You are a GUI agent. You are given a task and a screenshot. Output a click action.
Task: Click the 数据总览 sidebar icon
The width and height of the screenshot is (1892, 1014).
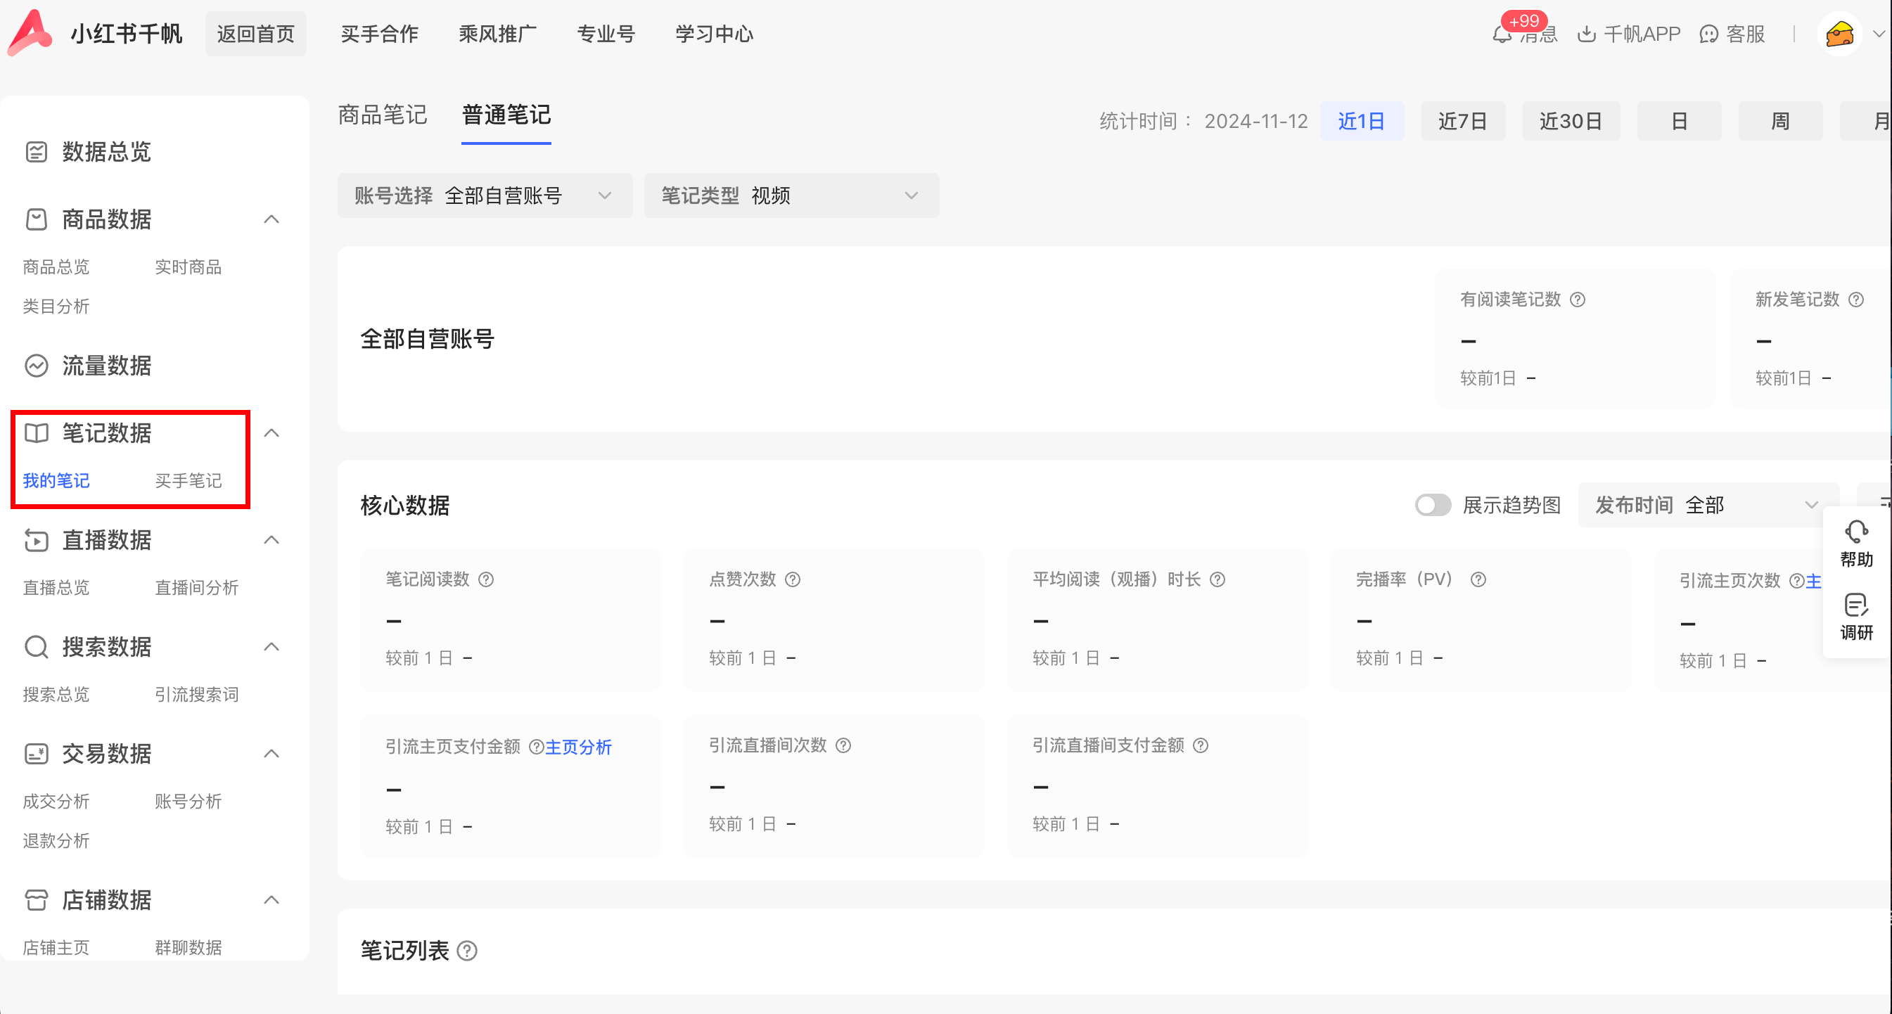click(36, 152)
